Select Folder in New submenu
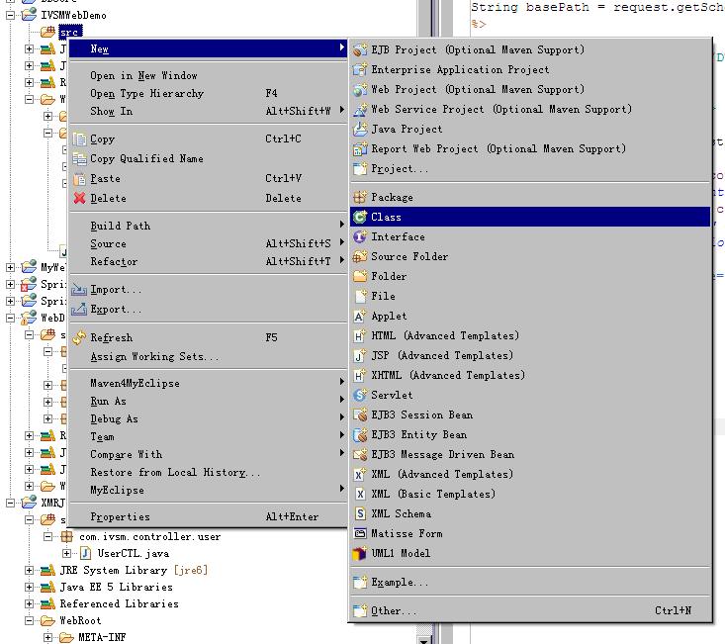Image resolution: width=725 pixels, height=644 pixels. click(x=530, y=276)
